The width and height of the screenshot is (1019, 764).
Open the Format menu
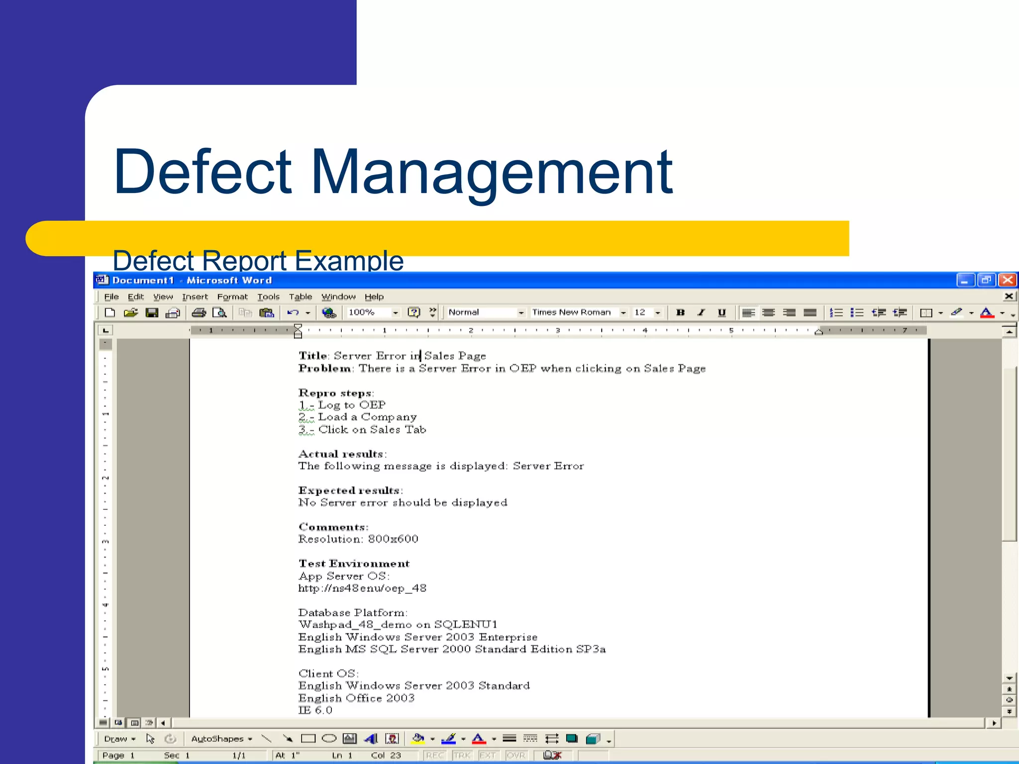coord(232,297)
